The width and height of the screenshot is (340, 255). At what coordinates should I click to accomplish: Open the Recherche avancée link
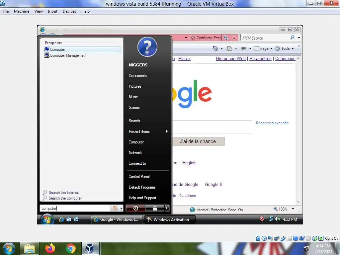[272, 123]
